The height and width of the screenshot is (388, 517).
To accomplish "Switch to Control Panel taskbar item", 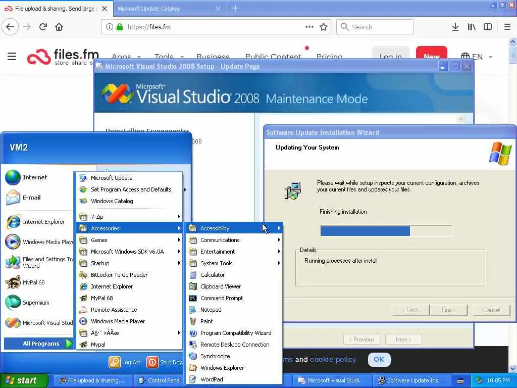I will pos(160,380).
